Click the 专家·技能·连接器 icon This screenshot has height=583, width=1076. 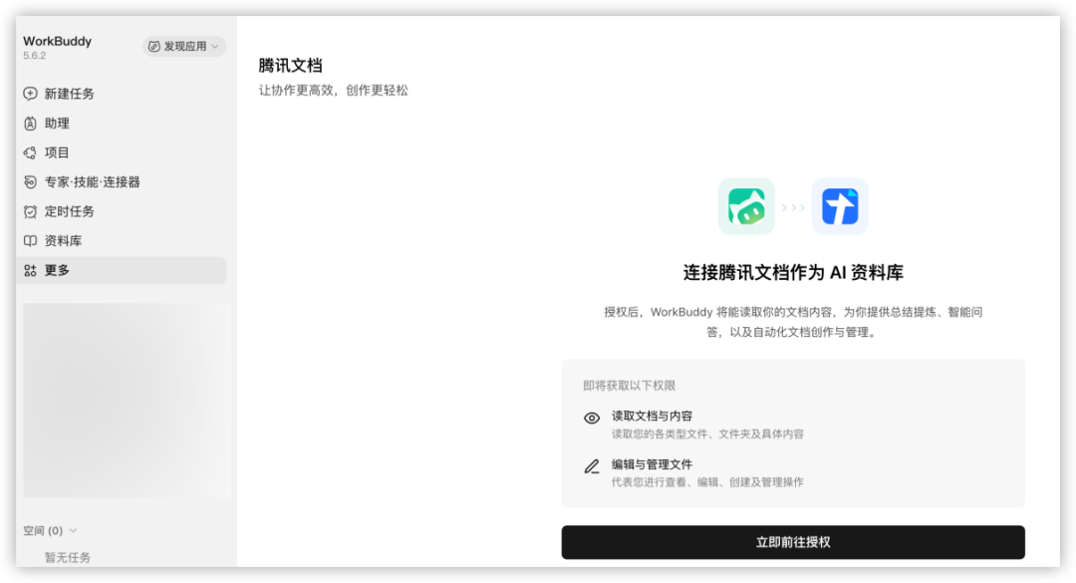coord(30,182)
